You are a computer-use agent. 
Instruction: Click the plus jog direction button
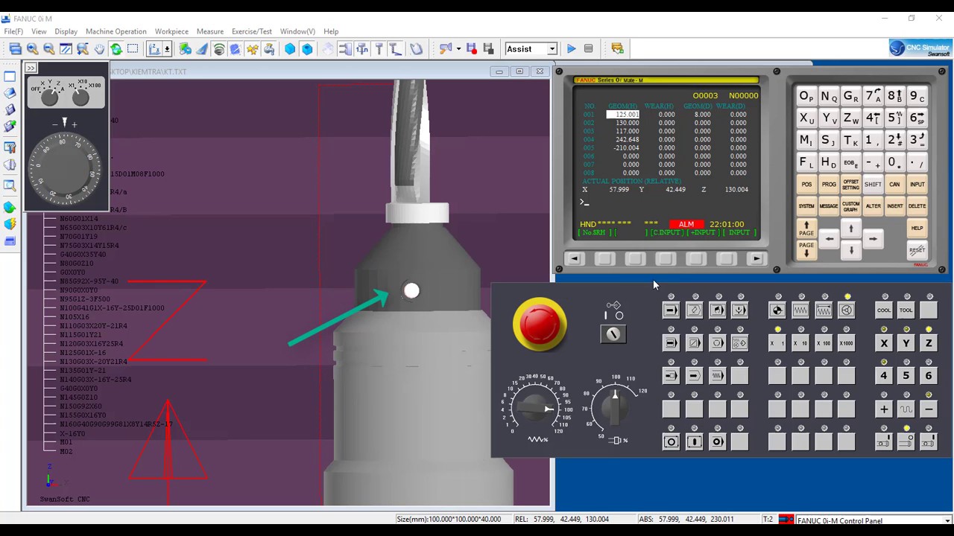(884, 409)
